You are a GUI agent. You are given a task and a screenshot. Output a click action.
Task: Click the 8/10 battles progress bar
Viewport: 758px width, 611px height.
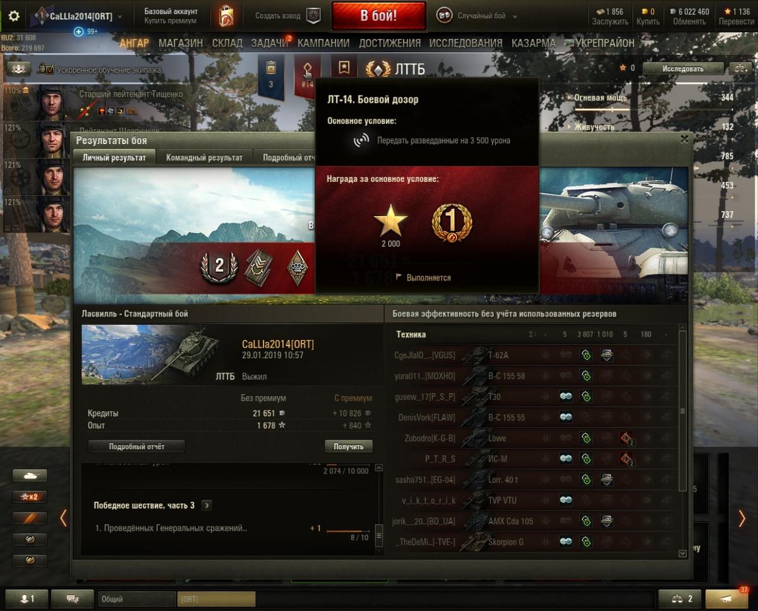(347, 531)
